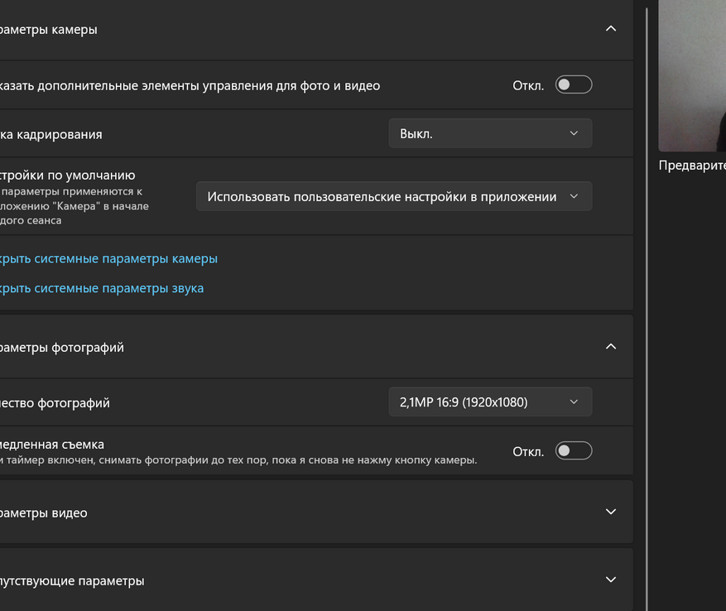
Task: Click chevron arrow in default settings dropdown
Action: (575, 197)
